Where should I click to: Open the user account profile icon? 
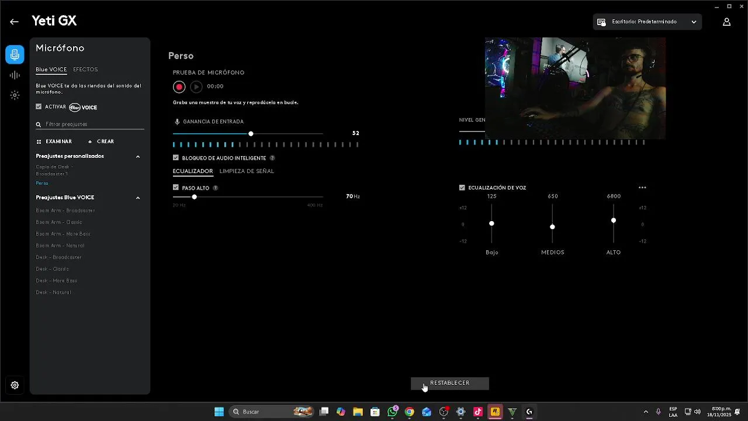[x=727, y=22]
